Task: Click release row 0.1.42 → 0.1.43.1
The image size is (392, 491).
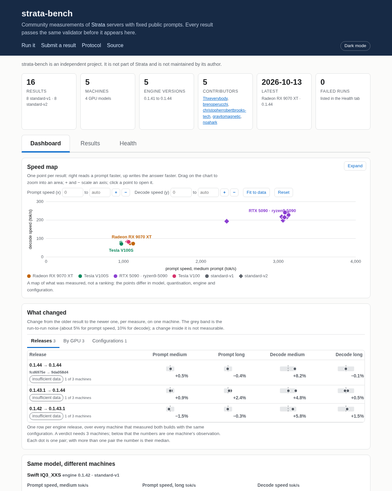Action: point(196,413)
